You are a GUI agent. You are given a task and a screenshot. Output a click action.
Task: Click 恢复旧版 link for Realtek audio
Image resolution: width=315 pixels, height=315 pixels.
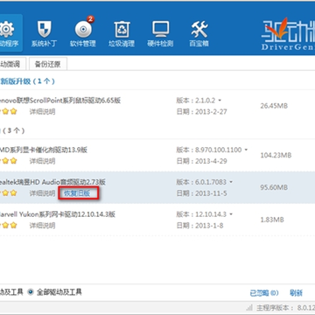point(77,193)
